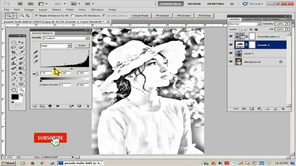
Task: Click the Levels midtone input slider
Action: tap(71, 69)
